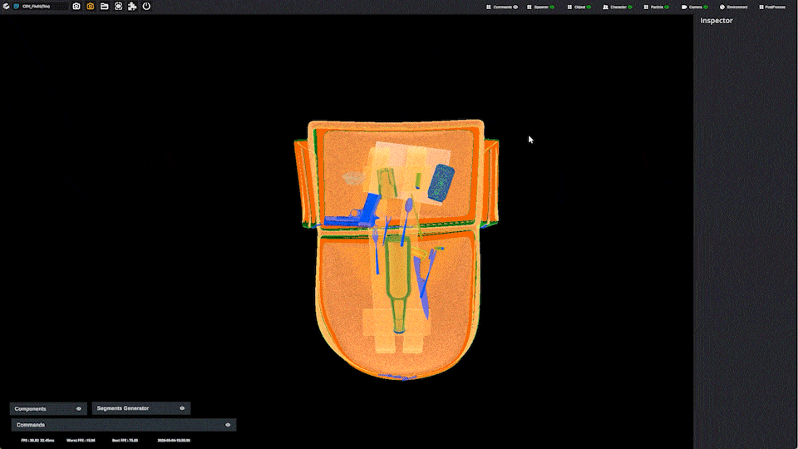This screenshot has height=449, width=798.
Task: Click the white camera screenshot icon
Action: pyautogui.click(x=76, y=6)
